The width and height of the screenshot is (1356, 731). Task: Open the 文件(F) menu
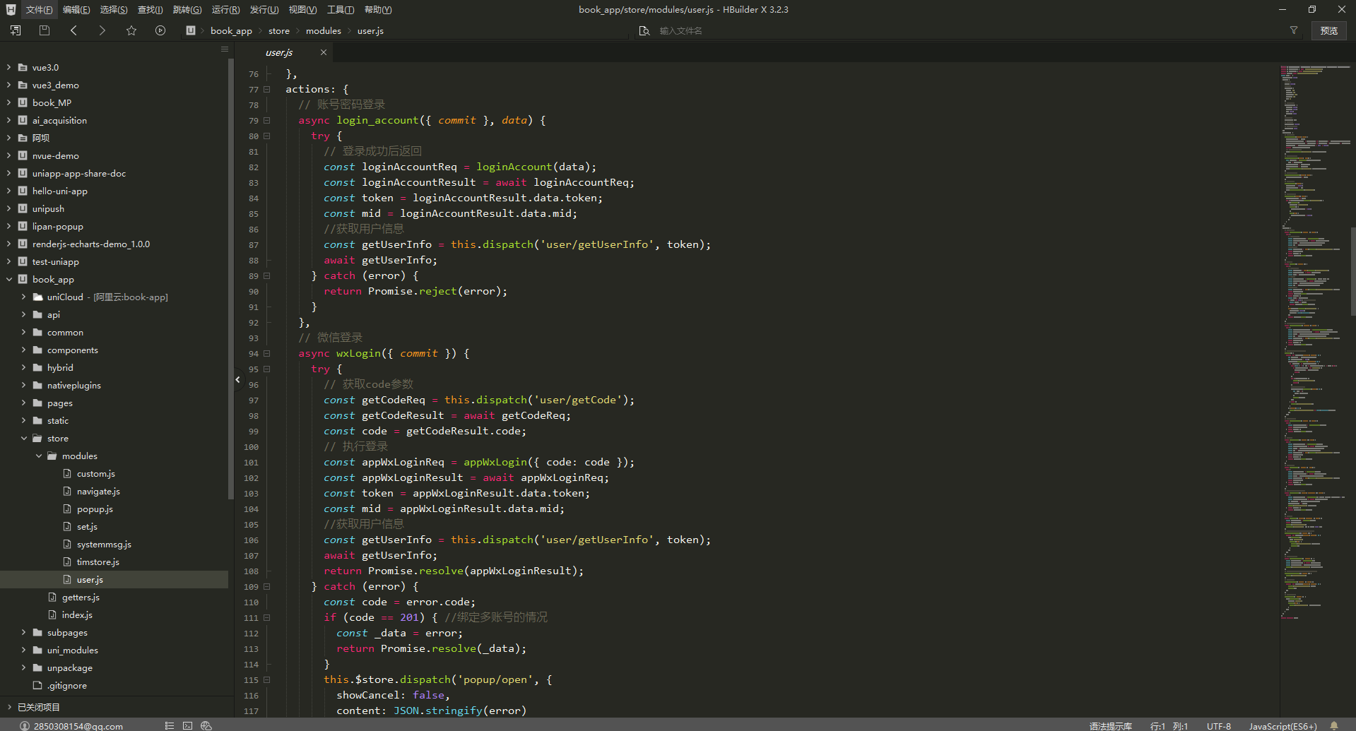tap(39, 10)
